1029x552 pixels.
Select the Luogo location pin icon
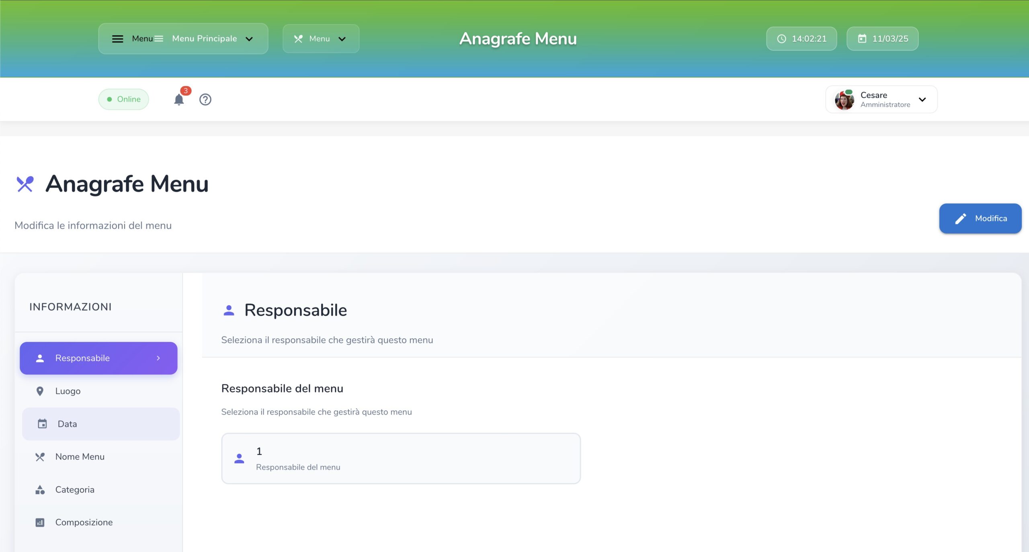(x=40, y=390)
